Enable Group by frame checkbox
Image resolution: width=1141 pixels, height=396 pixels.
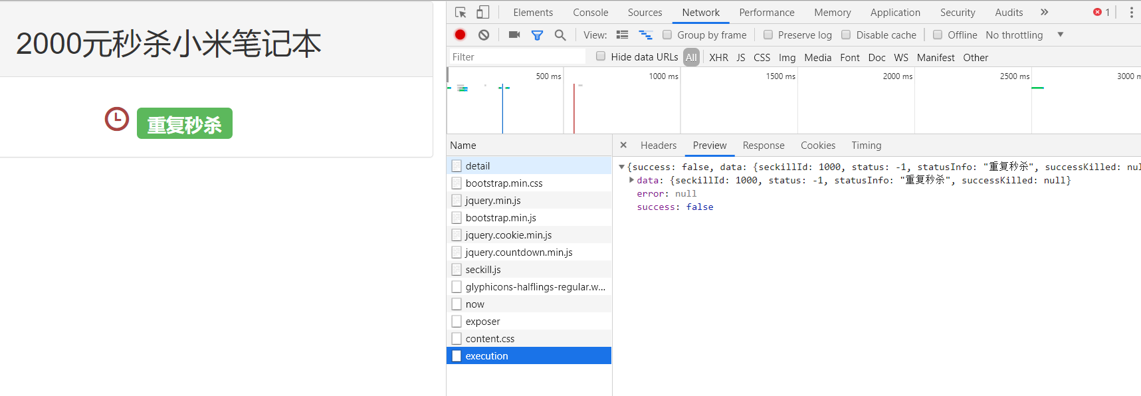667,35
